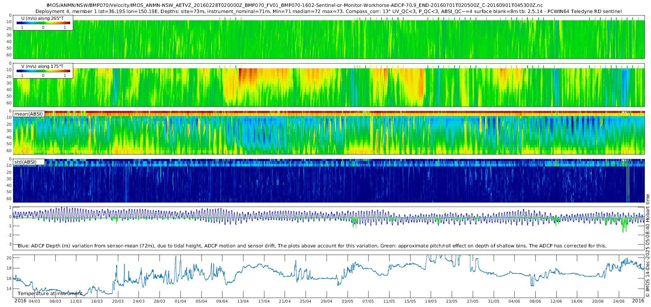
Task: Click the 18 tick on temperature axis
Action: (x=9, y=268)
